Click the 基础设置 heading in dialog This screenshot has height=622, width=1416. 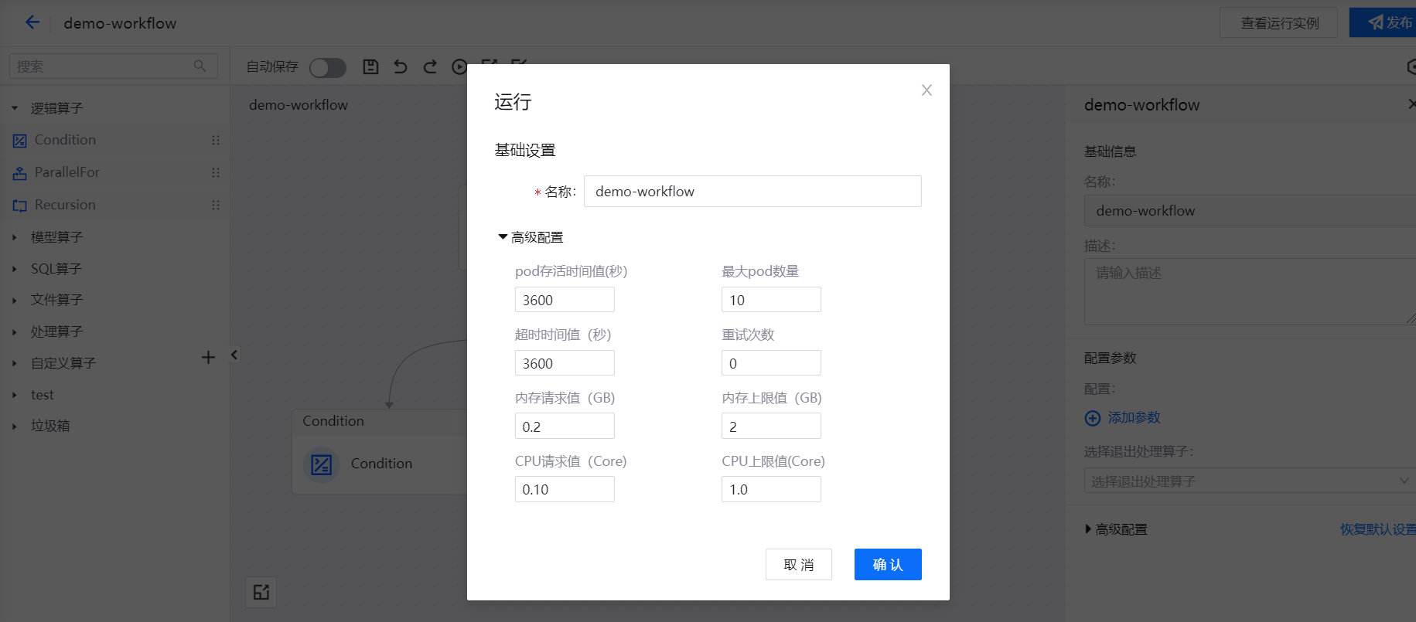[x=525, y=150]
